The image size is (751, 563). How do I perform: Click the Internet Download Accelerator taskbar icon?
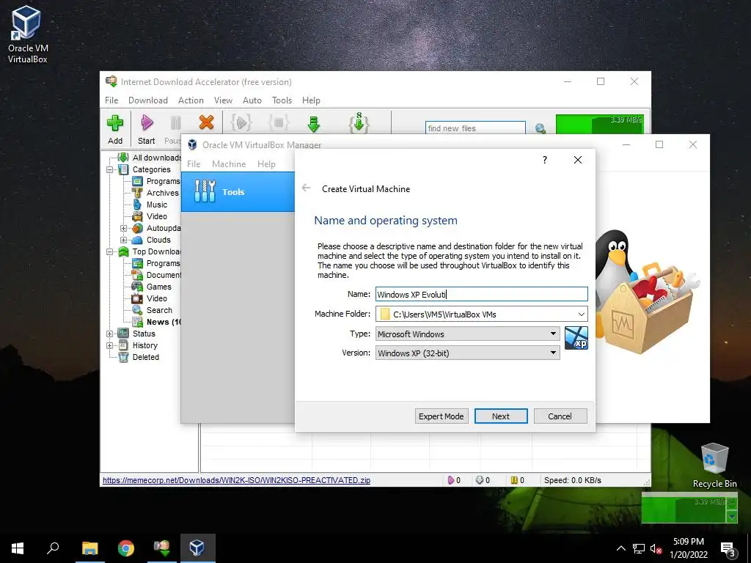coord(162,548)
